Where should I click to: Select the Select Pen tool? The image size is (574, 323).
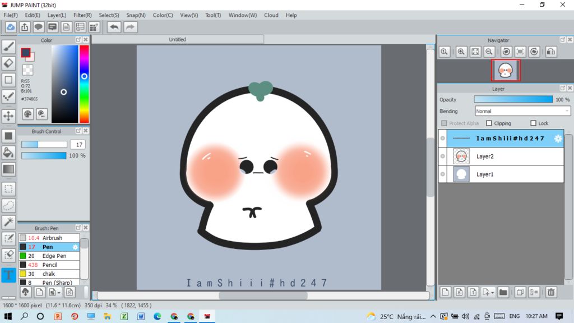8,238
